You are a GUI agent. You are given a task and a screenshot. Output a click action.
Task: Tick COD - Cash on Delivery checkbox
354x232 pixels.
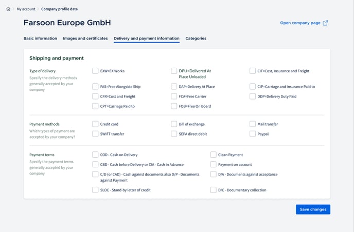tap(95, 154)
